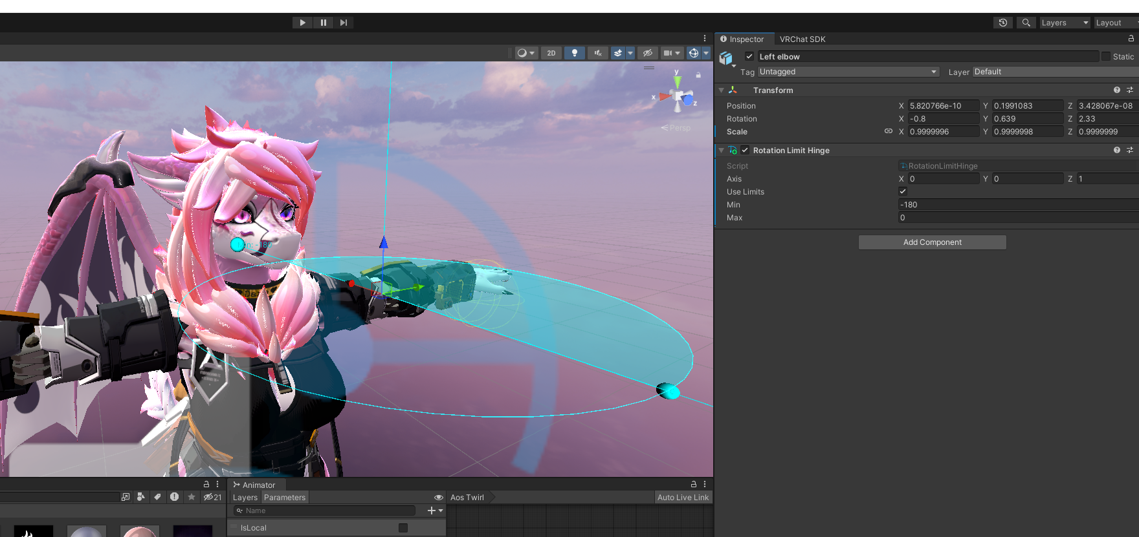Image resolution: width=1139 pixels, height=537 pixels.
Task: Disable Rotation Limit Hinge component checkbox
Action: pyautogui.click(x=745, y=150)
